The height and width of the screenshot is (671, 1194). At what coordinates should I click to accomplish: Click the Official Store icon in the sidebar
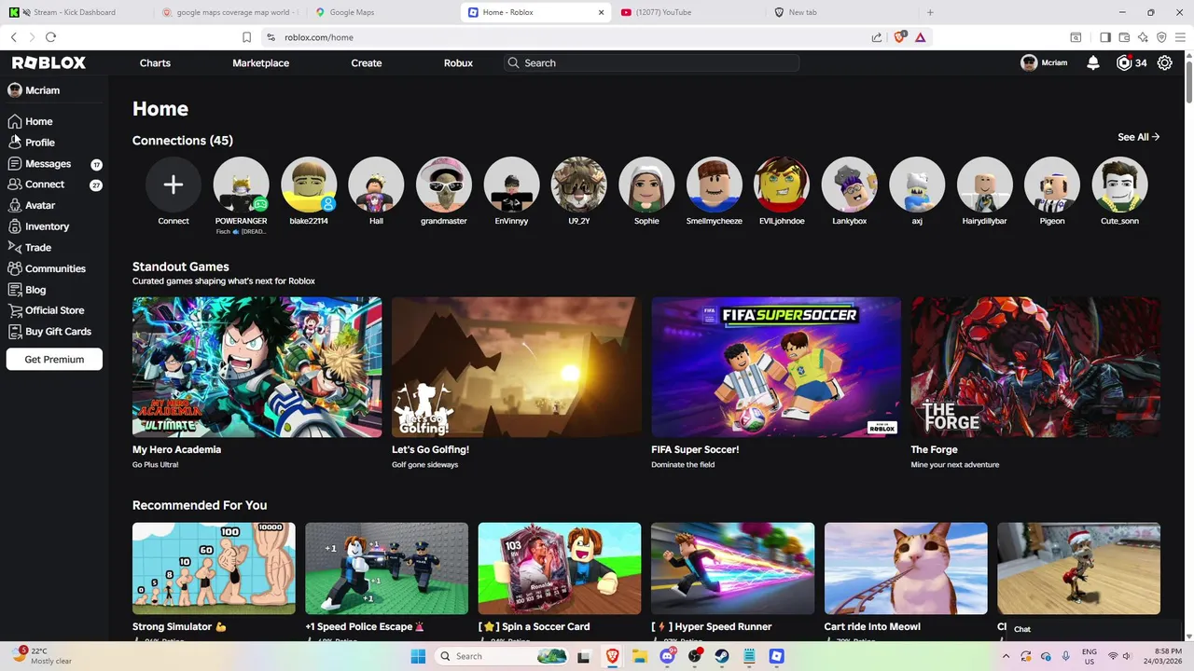[15, 310]
